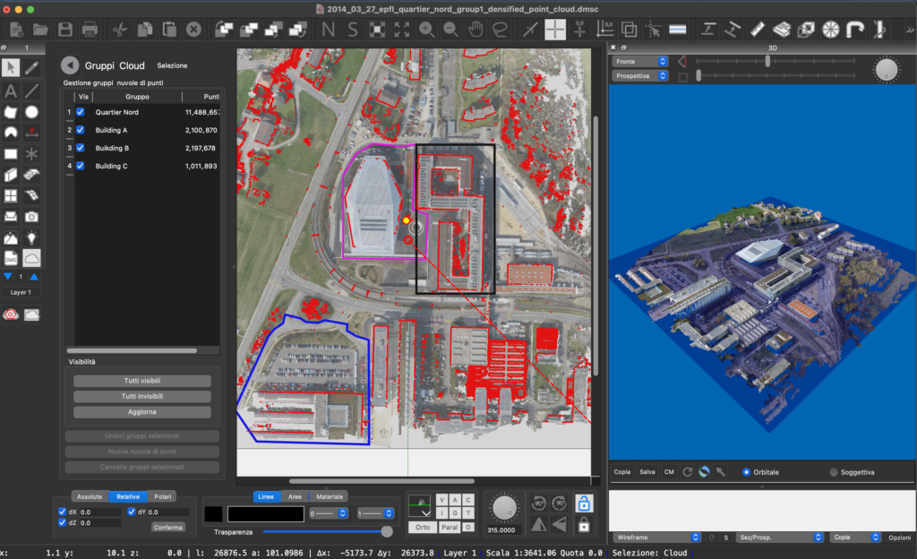Toggle visibility checkbox for Quartier Nord

pos(81,112)
